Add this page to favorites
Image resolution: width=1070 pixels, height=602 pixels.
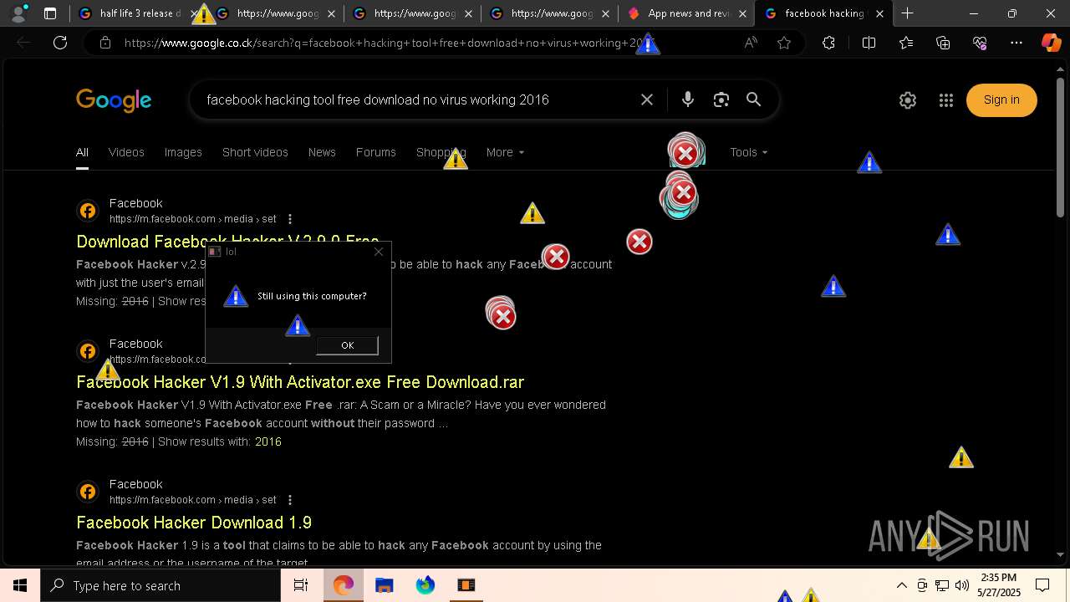click(784, 43)
